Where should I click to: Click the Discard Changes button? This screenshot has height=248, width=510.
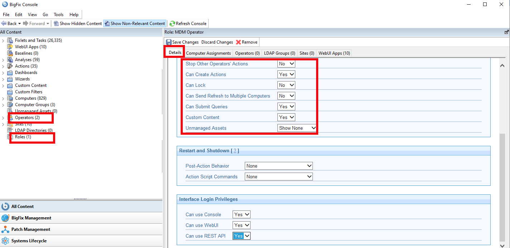click(217, 42)
